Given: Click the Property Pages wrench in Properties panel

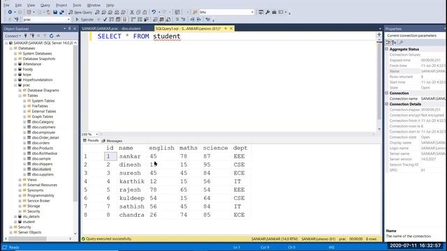Looking at the screenshot, I should click(x=402, y=43).
